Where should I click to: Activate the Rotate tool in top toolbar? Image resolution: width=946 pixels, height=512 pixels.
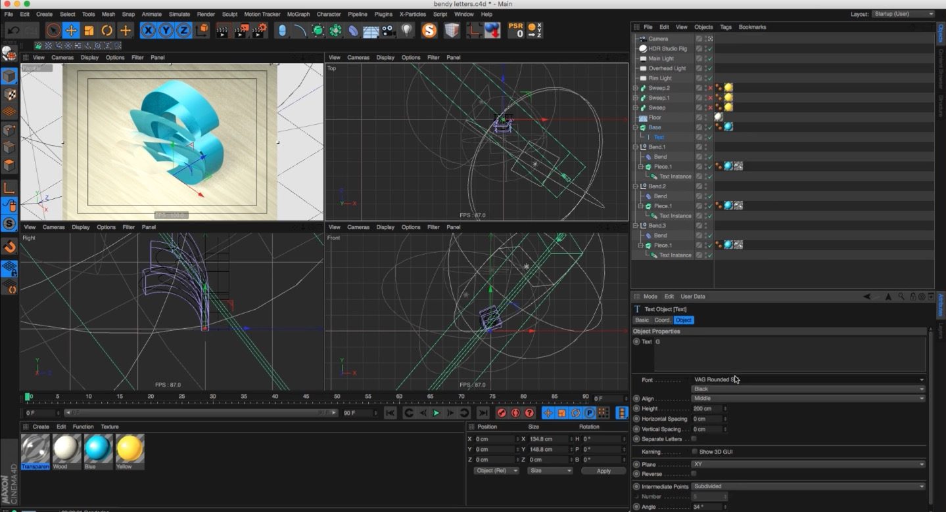106,30
